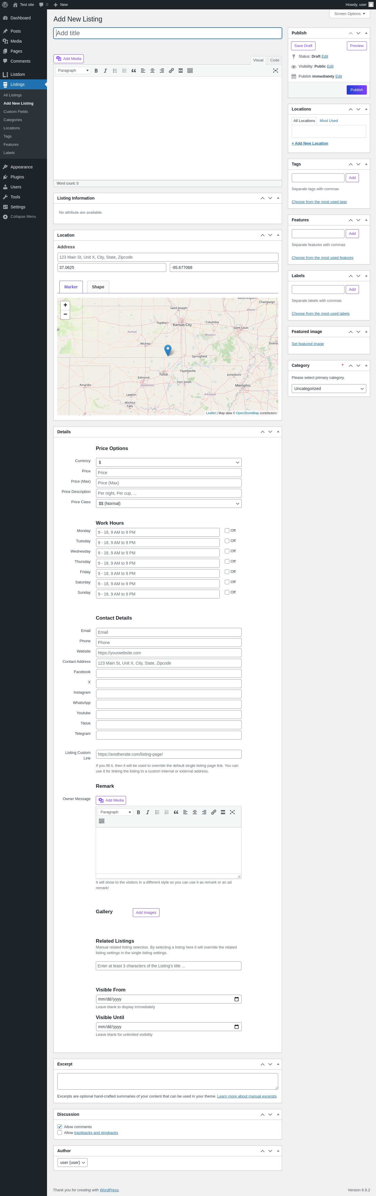The width and height of the screenshot is (376, 1196).
Task: Align text left in main editor
Action: tap(143, 71)
